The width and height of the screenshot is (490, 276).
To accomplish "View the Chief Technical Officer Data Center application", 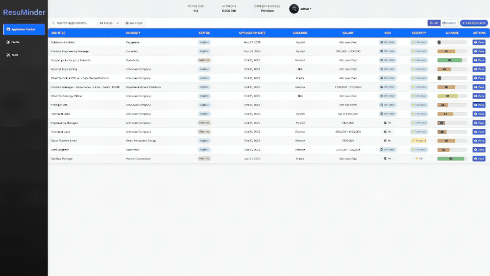I will 479,78.
